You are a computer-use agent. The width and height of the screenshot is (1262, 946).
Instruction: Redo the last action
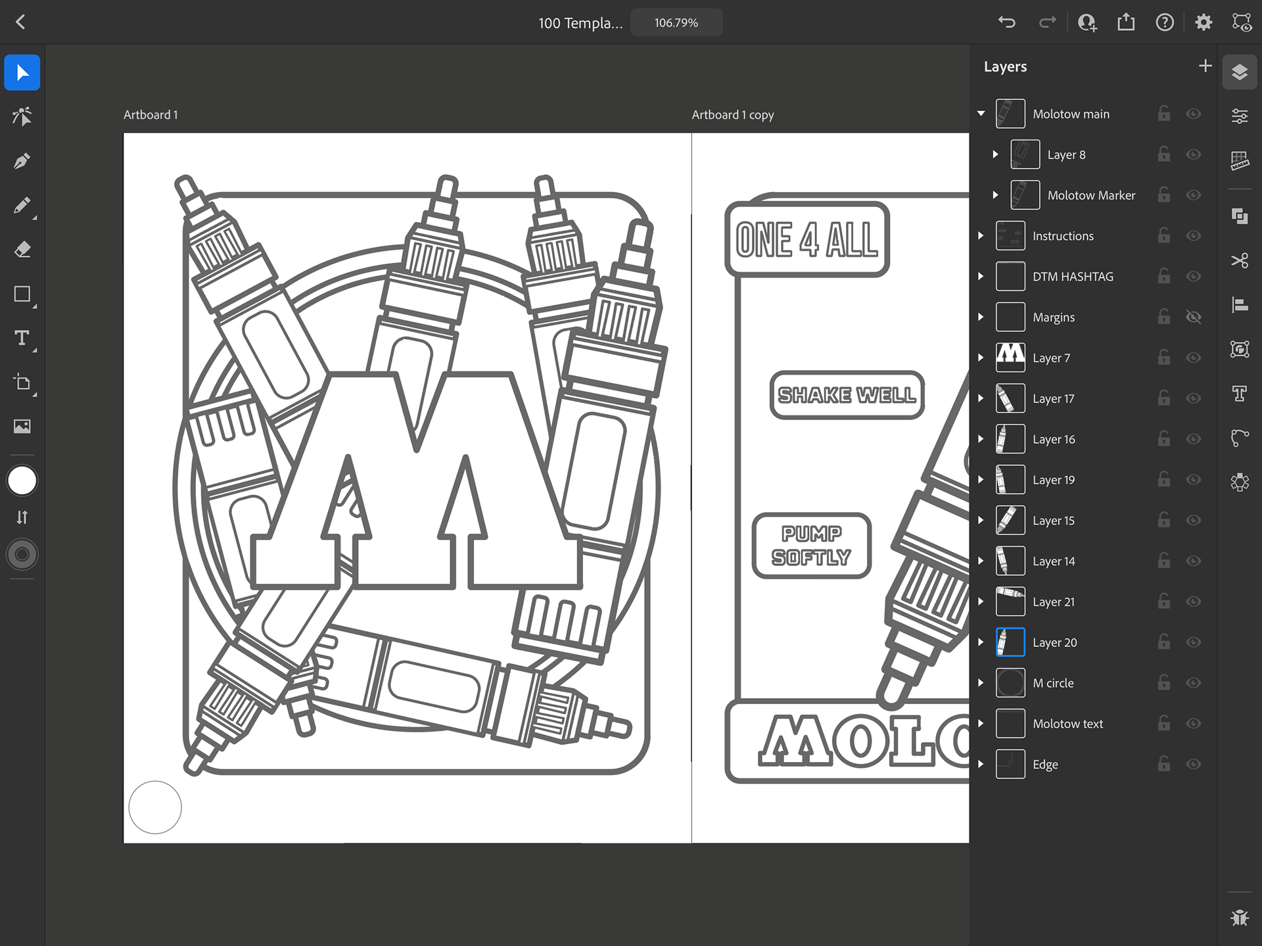1047,22
